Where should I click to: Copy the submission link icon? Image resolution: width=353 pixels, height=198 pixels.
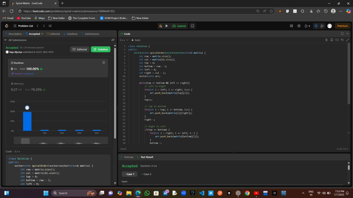[x=113, y=40]
